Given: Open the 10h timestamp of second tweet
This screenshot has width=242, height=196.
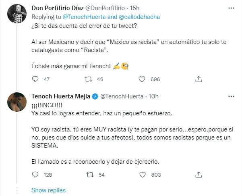Looking at the screenshot, I should tap(153, 96).
